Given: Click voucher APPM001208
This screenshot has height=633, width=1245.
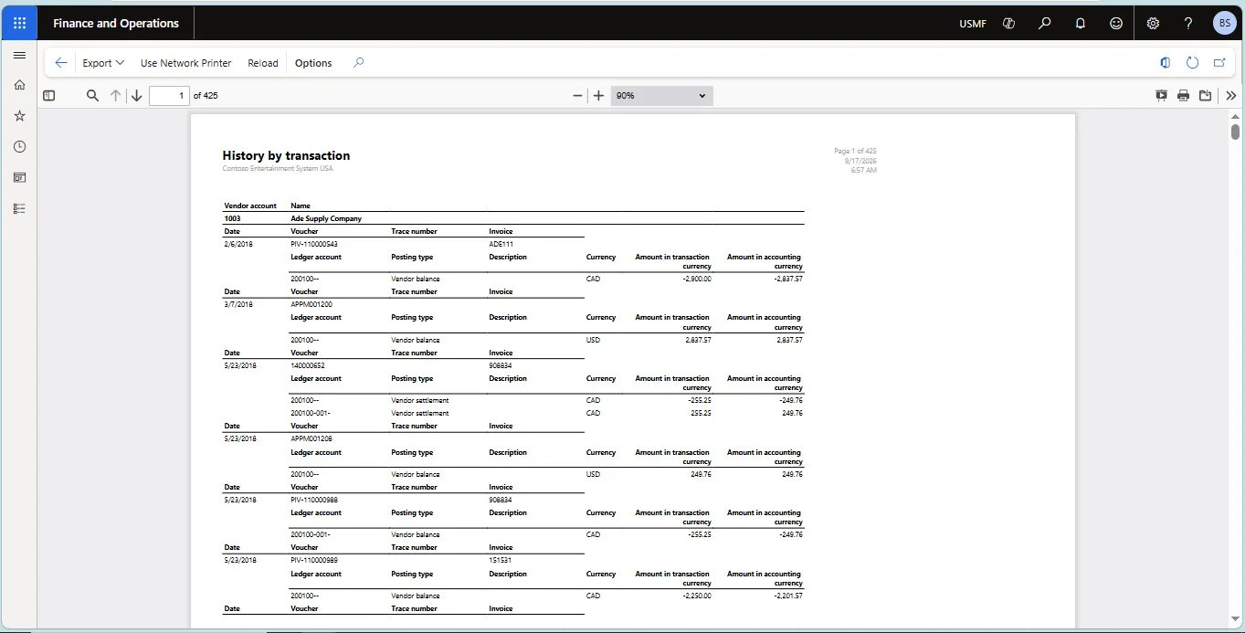Looking at the screenshot, I should (x=311, y=438).
